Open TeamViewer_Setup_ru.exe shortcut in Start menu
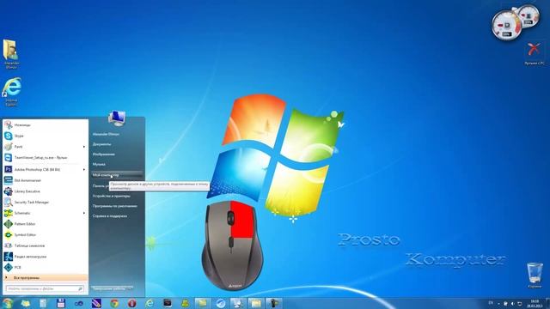This screenshot has width=550, height=309. [45, 158]
